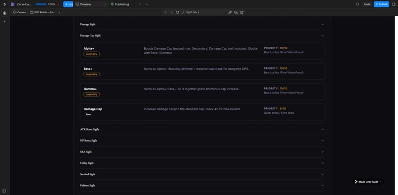The height and width of the screenshot is (195, 398).
Task: Click the blue Publish button
Action: click(381, 4)
